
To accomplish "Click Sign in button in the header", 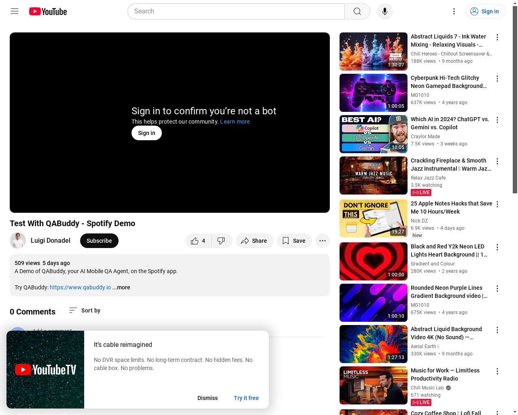I will [x=485, y=11].
